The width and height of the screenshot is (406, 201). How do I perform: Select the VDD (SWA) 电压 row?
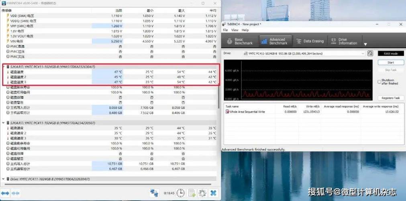coord(109,16)
